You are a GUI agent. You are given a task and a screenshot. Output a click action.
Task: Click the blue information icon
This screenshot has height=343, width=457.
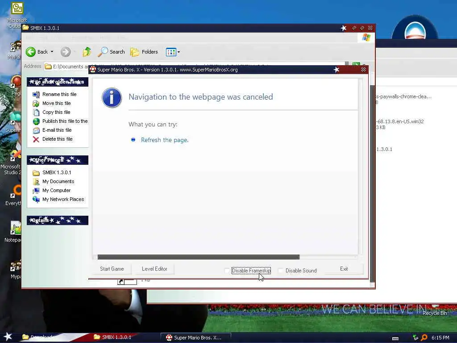point(112,98)
